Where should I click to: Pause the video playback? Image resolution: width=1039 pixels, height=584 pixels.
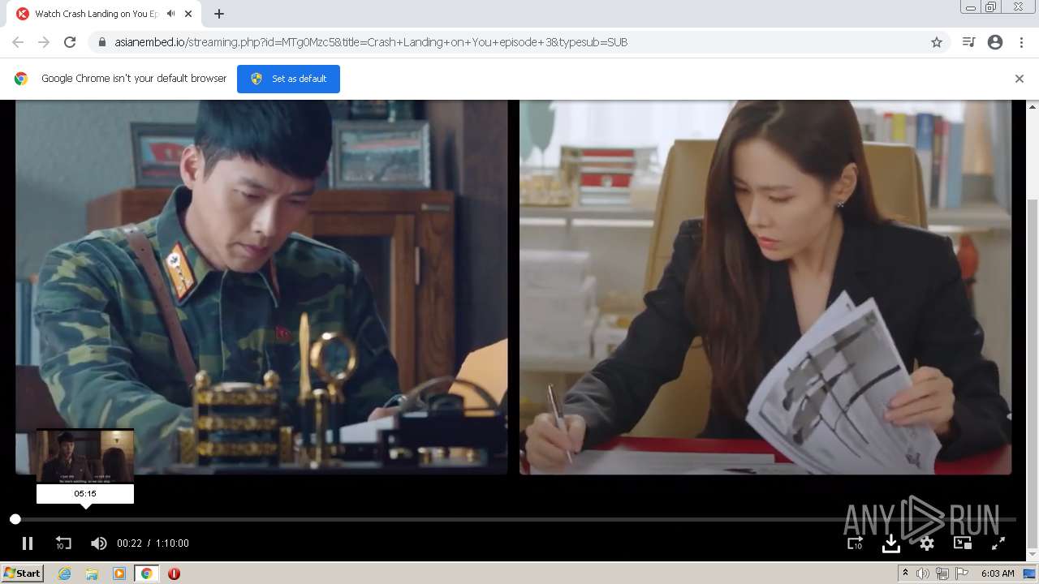pyautogui.click(x=27, y=543)
